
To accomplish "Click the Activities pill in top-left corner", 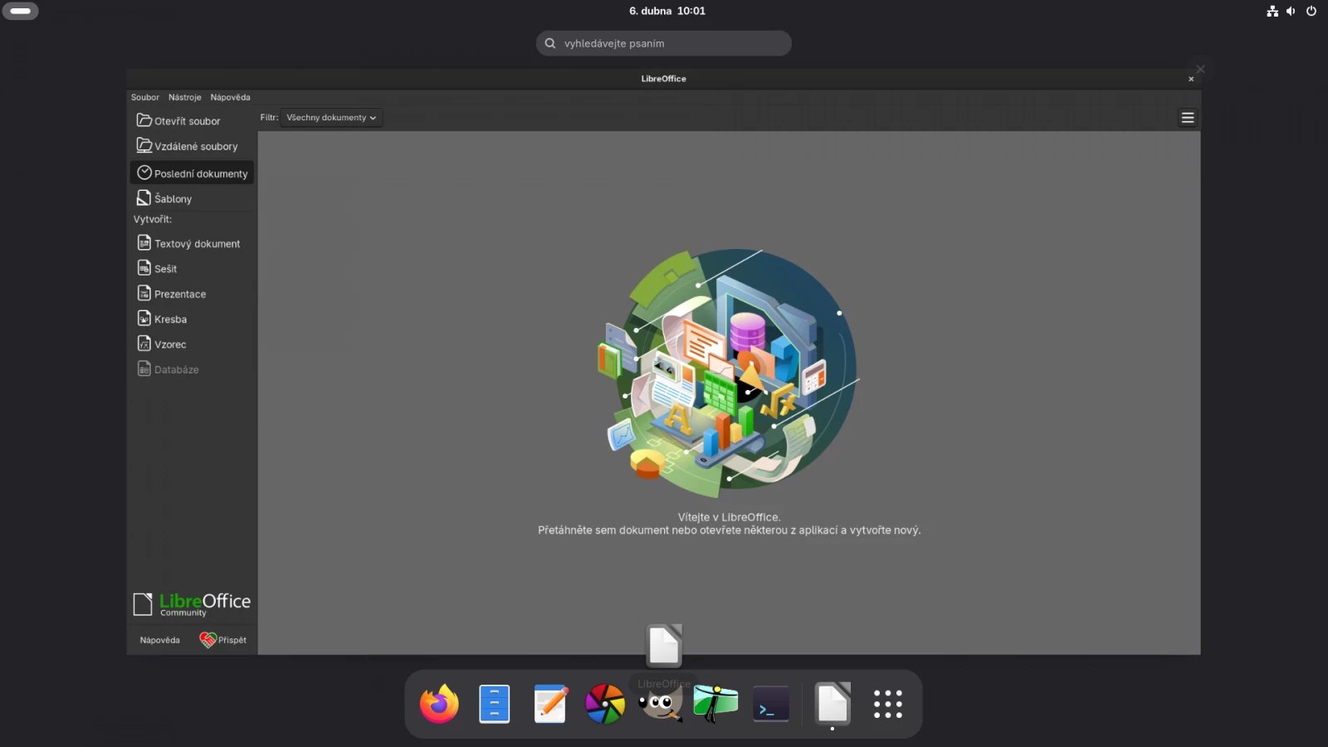I will (20, 11).
